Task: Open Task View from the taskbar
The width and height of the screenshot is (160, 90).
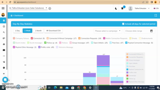Action: coord(49,88)
